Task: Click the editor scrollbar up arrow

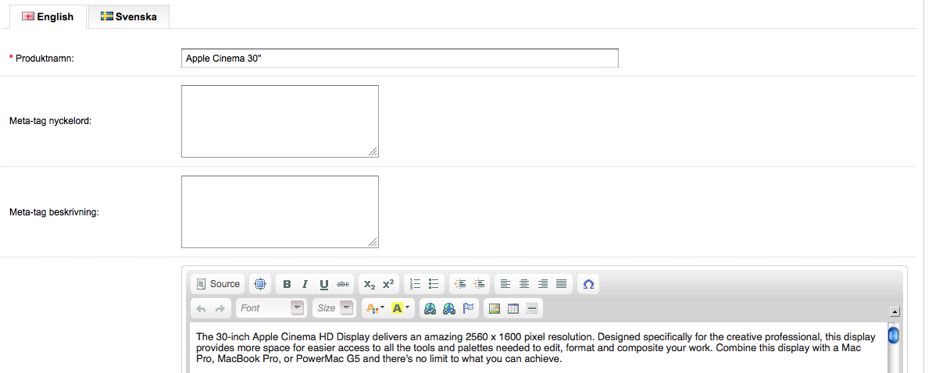Action: click(x=894, y=311)
